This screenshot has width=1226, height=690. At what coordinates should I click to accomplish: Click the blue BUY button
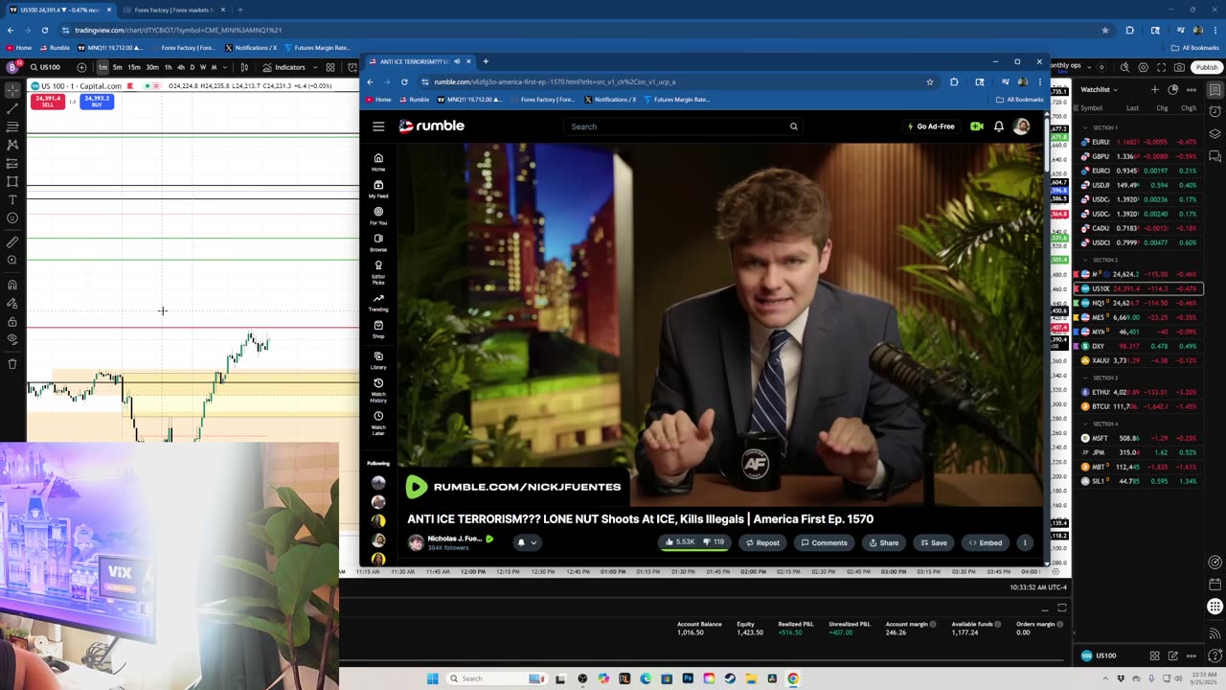(97, 101)
